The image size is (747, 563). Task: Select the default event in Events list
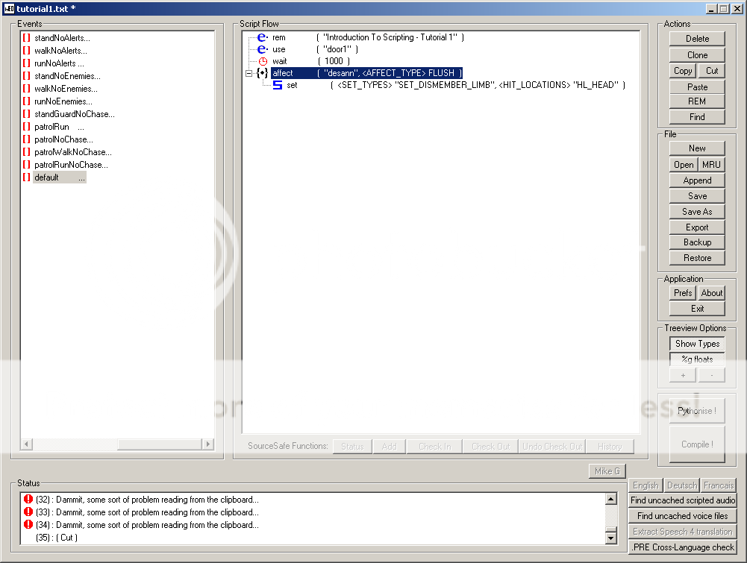click(x=46, y=177)
